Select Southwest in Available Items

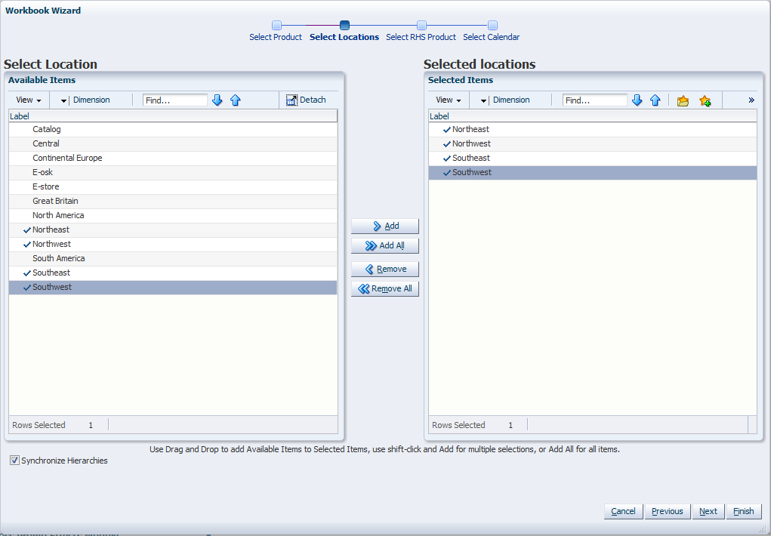[x=173, y=287]
